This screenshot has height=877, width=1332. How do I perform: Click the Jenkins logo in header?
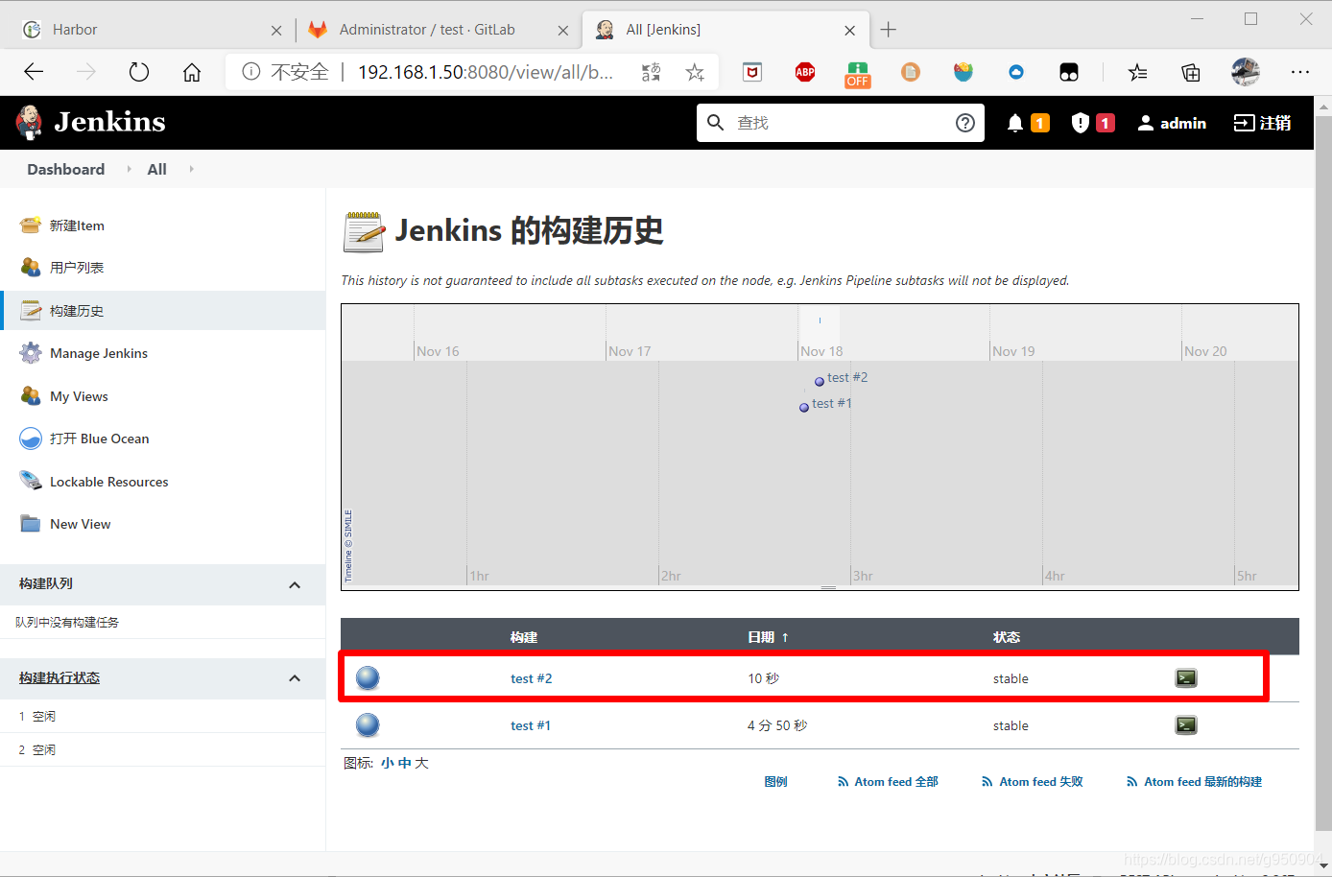[x=91, y=122]
